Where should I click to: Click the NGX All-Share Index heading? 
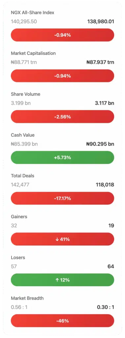tap(33, 13)
